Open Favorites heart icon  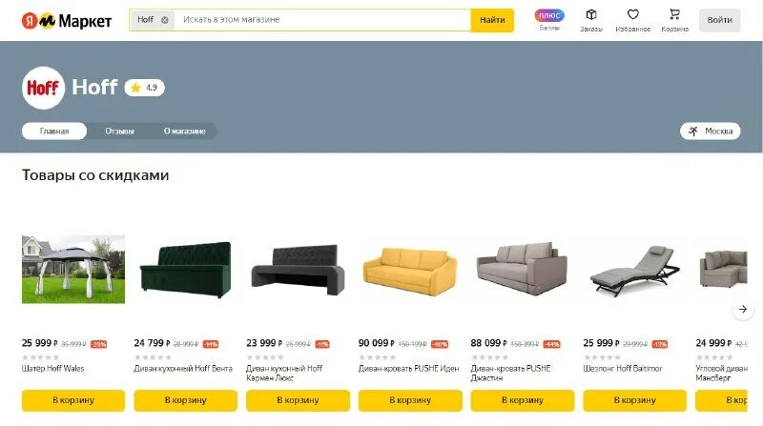pyautogui.click(x=632, y=14)
